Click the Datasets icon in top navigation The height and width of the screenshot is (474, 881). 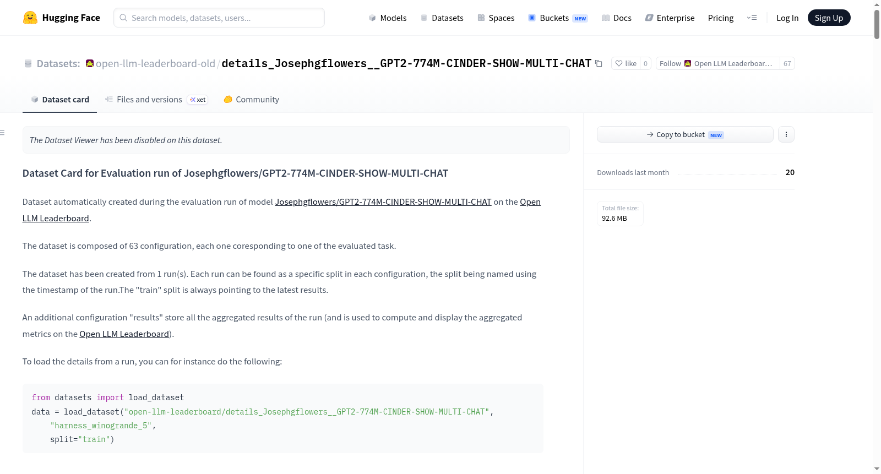(424, 18)
